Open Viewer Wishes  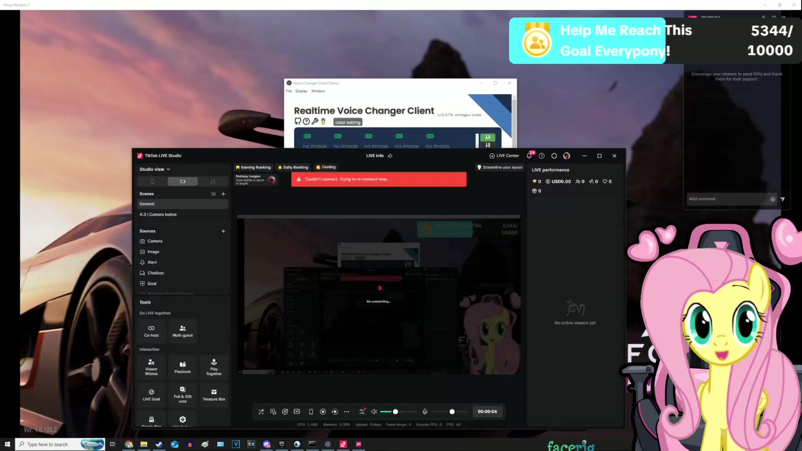pos(151,367)
